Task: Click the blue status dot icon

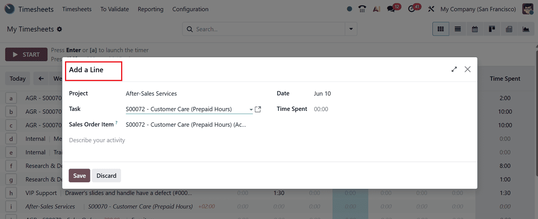Action: coord(350,9)
